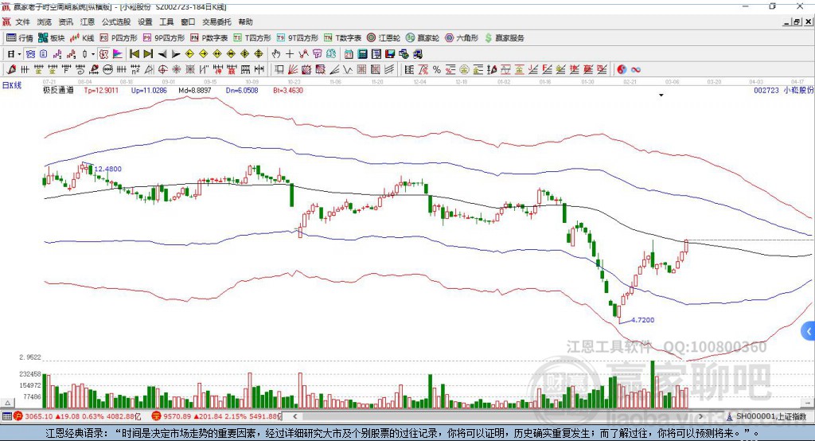Open the 板块 sector view
This screenshot has width=815, height=441.
pos(52,38)
